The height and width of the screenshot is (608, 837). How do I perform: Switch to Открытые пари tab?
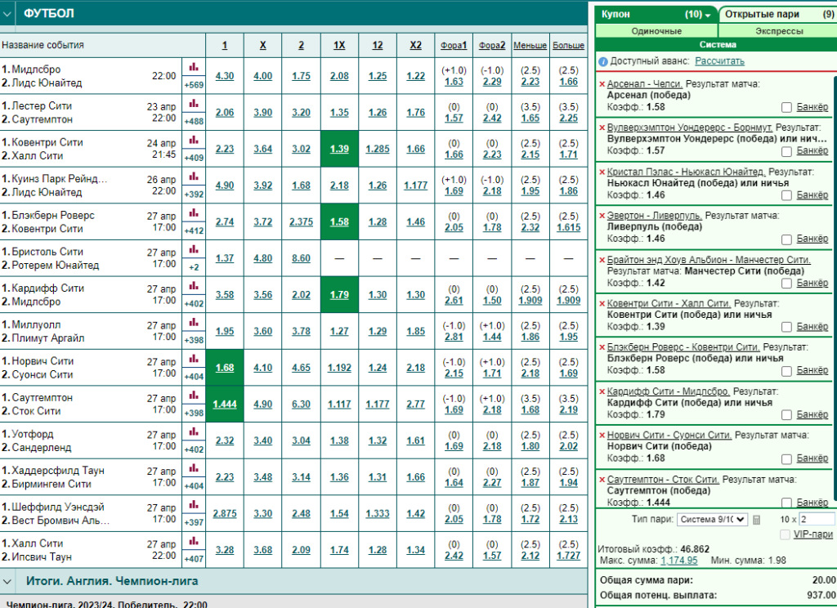779,15
